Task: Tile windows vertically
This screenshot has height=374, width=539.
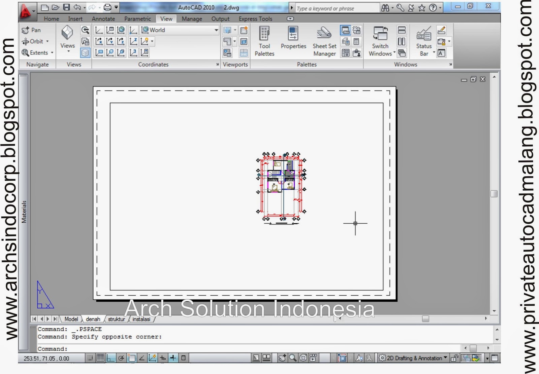Action: (x=402, y=41)
